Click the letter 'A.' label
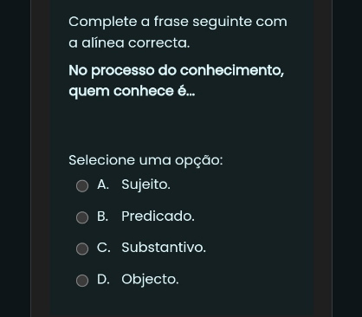The height and width of the screenshot is (317, 362). (x=103, y=184)
